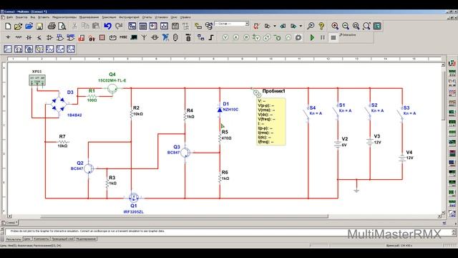Image resolution: width=458 pixels, height=258 pixels.
Task: Open the Файл menu
Action: click(9, 17)
